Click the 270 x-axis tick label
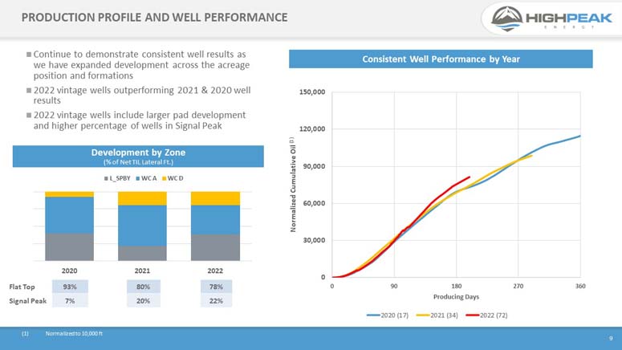 518,286
